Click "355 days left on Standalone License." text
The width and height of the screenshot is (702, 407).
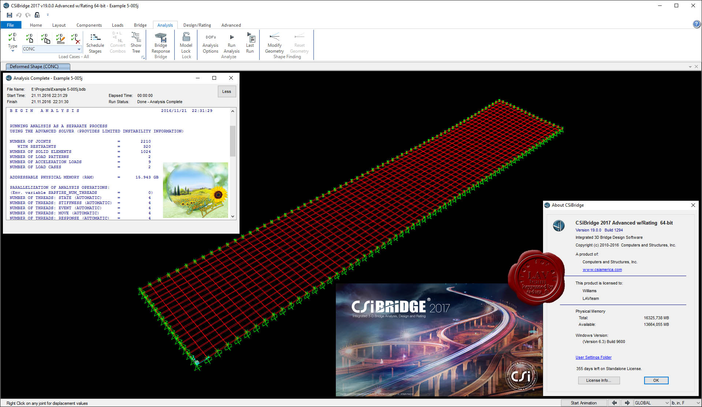point(609,369)
